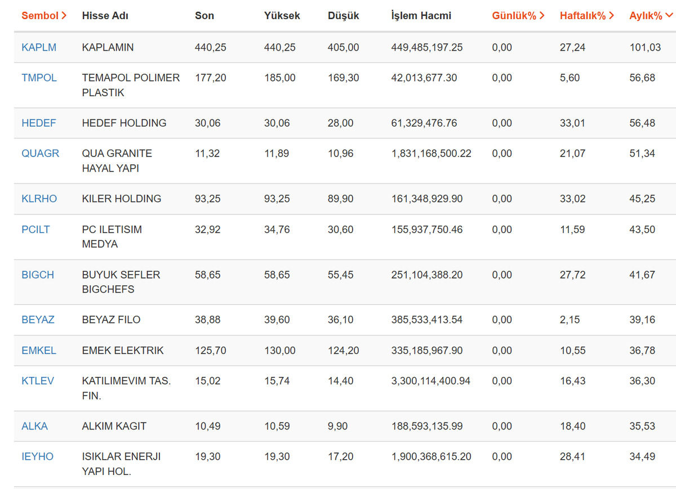The width and height of the screenshot is (676, 489).
Task: Open the KAPLM stock link
Action: [39, 47]
